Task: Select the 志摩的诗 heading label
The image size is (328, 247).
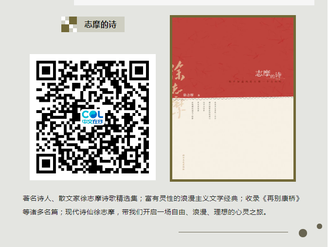Action: tap(100, 24)
